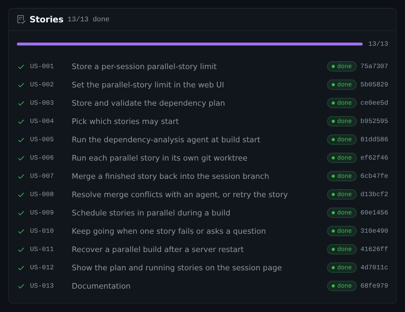Click the Stories checklist icon in the header

(x=21, y=19)
